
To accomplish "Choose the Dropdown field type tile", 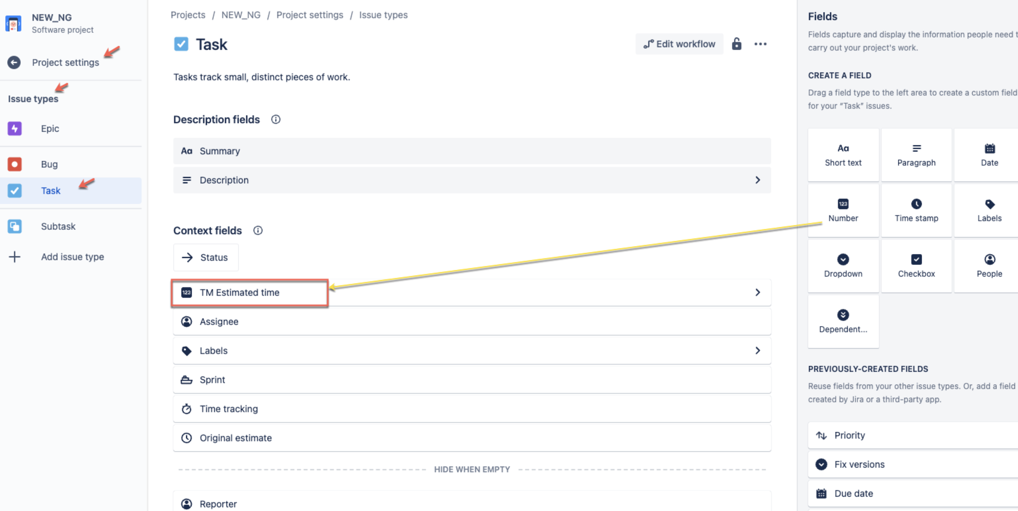I will 843,266.
